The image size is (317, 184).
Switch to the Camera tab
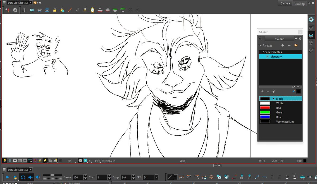point(285,3)
